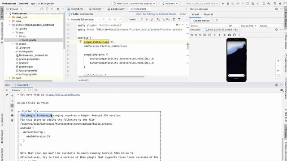Click emulator volume up icon
Screen dimensions: 287x161
(x=196, y=35)
